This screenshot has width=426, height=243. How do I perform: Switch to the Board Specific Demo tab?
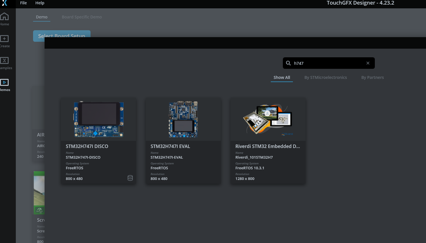coord(82,17)
